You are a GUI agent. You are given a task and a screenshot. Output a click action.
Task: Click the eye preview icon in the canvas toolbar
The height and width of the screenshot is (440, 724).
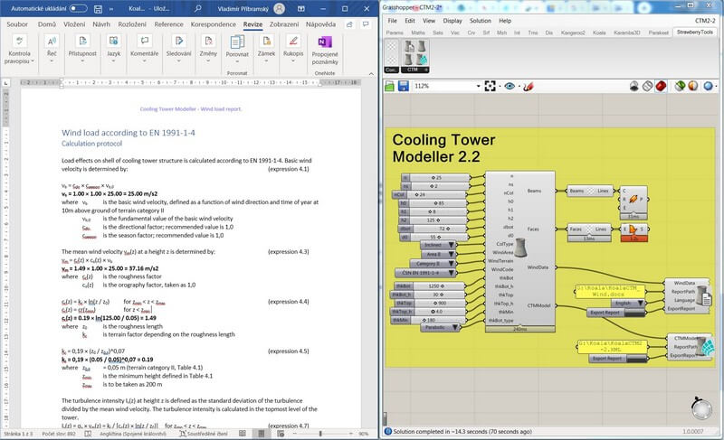click(510, 87)
